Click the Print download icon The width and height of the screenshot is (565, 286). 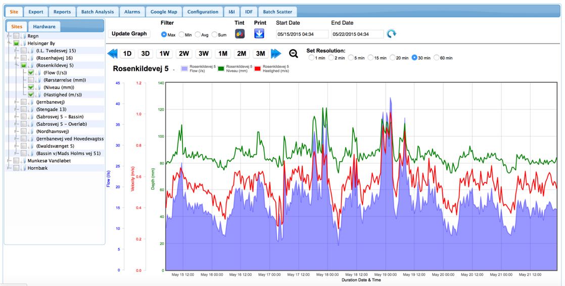259,33
